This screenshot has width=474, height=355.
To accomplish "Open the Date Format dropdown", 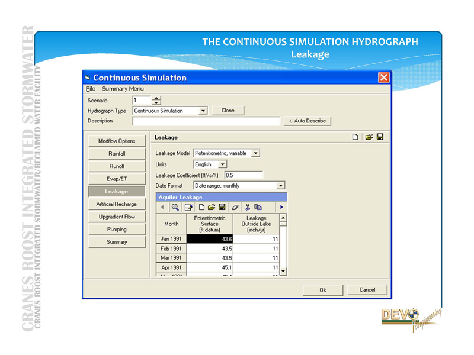I will (x=281, y=186).
